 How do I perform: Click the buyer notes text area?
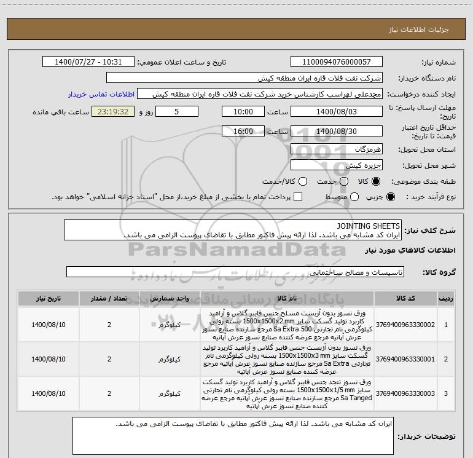(233, 436)
